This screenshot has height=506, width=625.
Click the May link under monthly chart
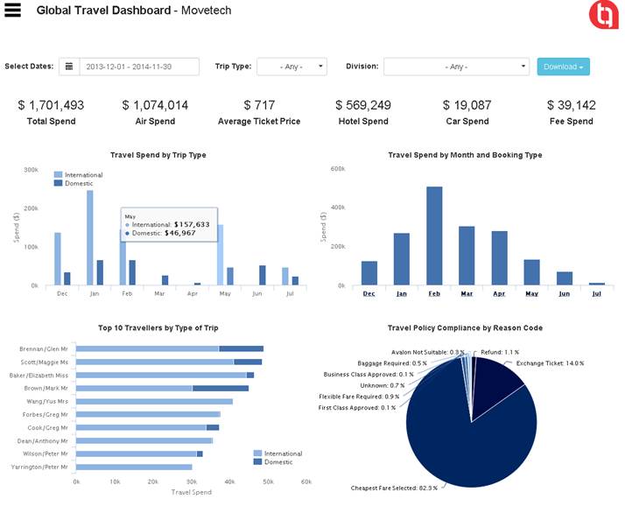pos(531,294)
